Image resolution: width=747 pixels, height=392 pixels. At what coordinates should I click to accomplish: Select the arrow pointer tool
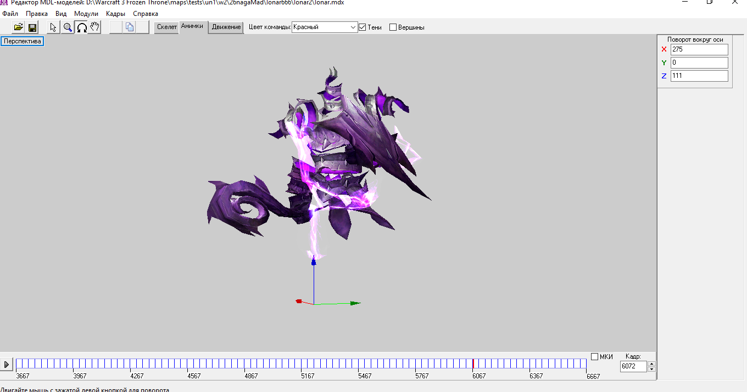click(x=53, y=27)
